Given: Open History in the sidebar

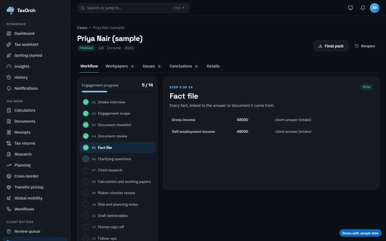Looking at the screenshot, I should pyautogui.click(x=35, y=77).
